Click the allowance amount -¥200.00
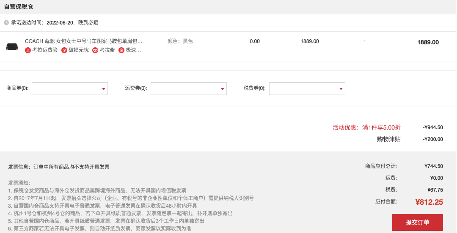The height and width of the screenshot is (233, 457). click(x=433, y=139)
